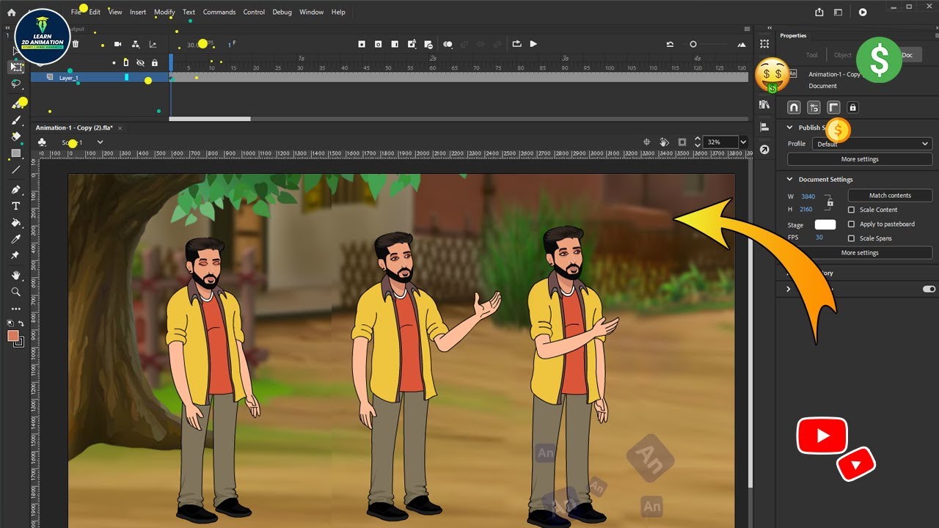Add a camera with the camera icon
Viewport: 939px width, 528px height.
(117, 44)
